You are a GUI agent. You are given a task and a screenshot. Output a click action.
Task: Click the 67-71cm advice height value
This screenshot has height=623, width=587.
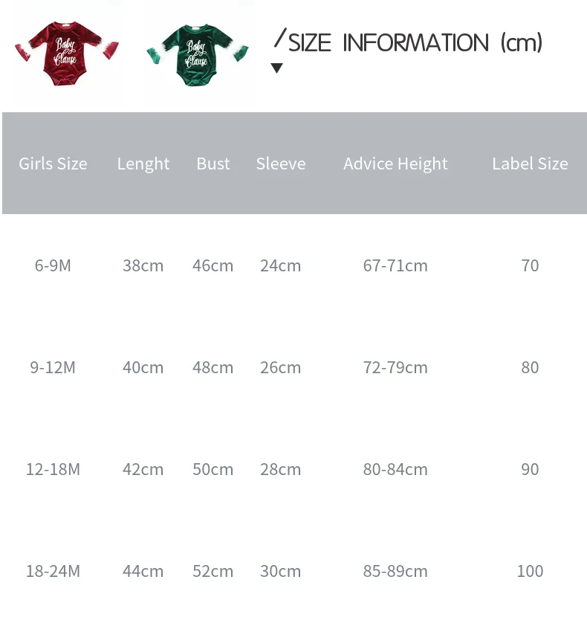tap(395, 265)
